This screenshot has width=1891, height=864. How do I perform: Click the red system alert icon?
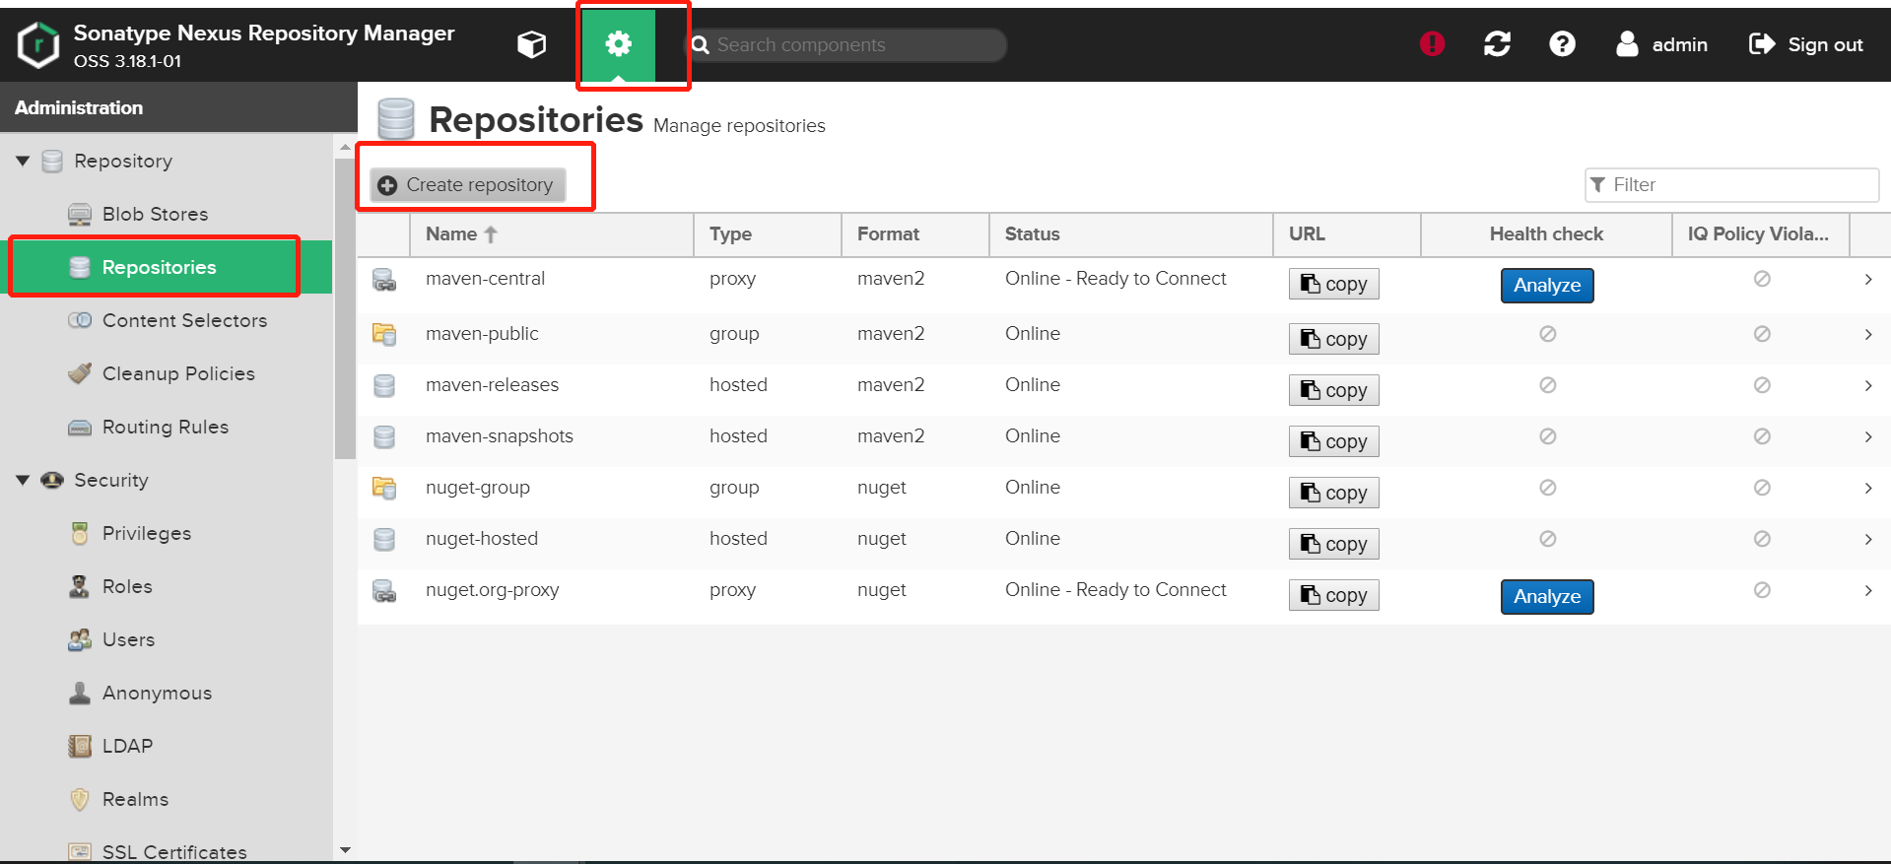1432,44
